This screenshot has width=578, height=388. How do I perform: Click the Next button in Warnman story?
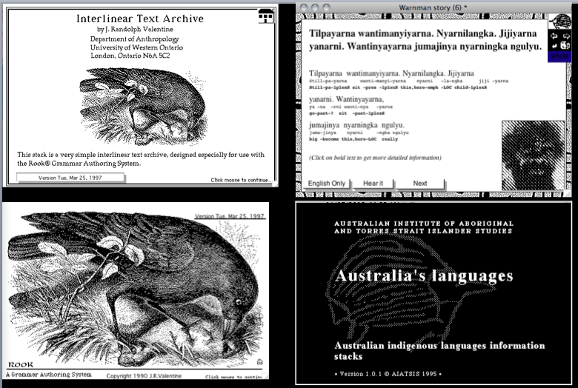click(x=420, y=184)
